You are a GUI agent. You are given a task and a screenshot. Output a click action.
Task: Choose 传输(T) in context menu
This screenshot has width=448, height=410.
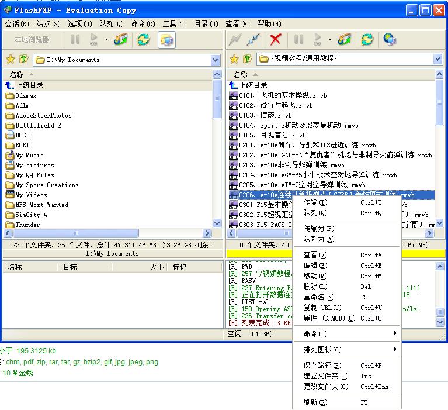[x=347, y=202]
